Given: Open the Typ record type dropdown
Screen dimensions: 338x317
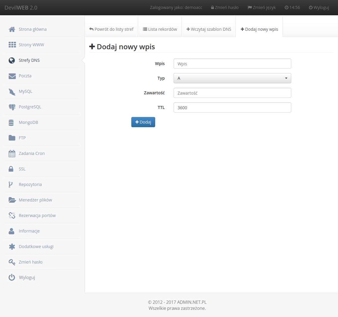Looking at the screenshot, I should pos(232,78).
